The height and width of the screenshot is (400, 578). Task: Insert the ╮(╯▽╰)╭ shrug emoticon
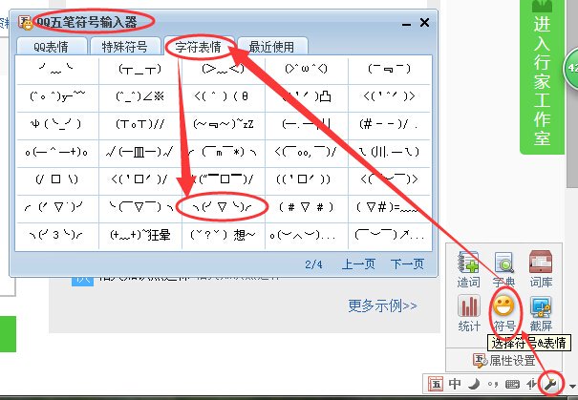(223, 207)
